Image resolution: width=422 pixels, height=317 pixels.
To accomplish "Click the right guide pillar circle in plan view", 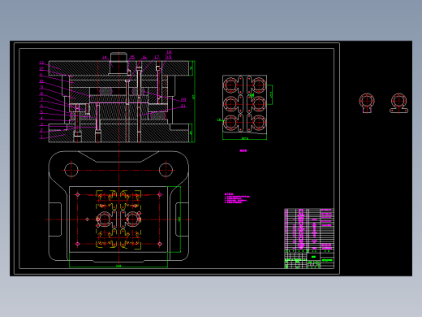I will coord(166,170).
